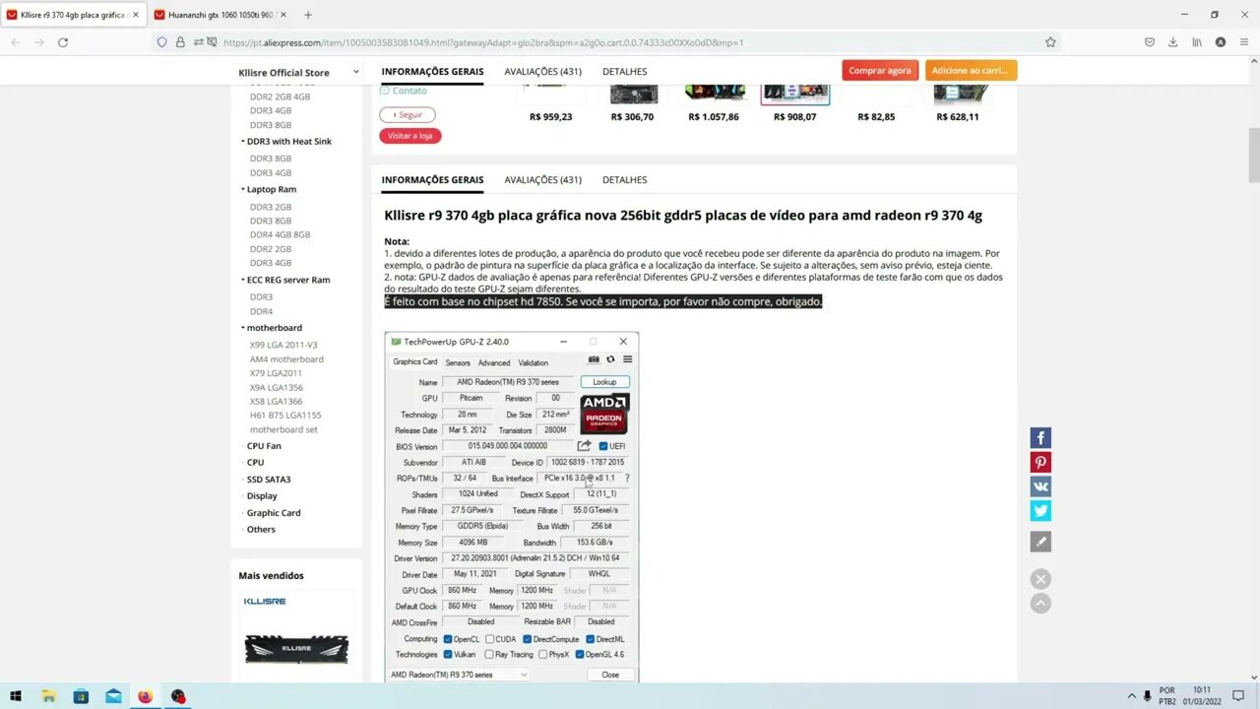Open the Windows Start menu

point(16,696)
